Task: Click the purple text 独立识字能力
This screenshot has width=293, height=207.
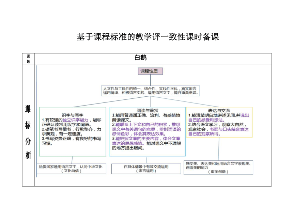Action: coord(75,120)
